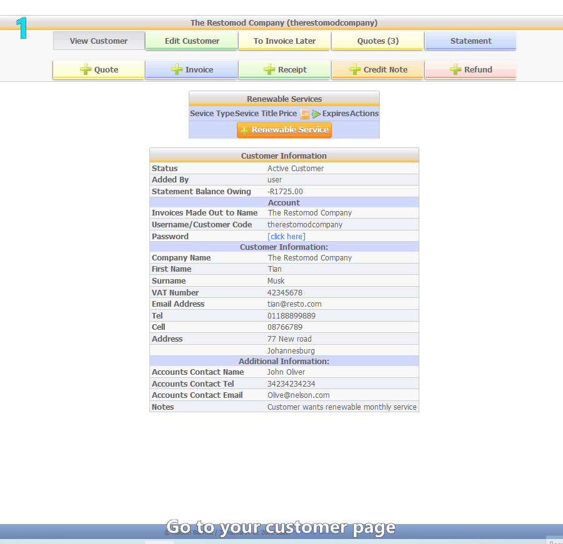This screenshot has width=563, height=544.
Task: Click the 'Customer Information' panel header
Action: [284, 156]
